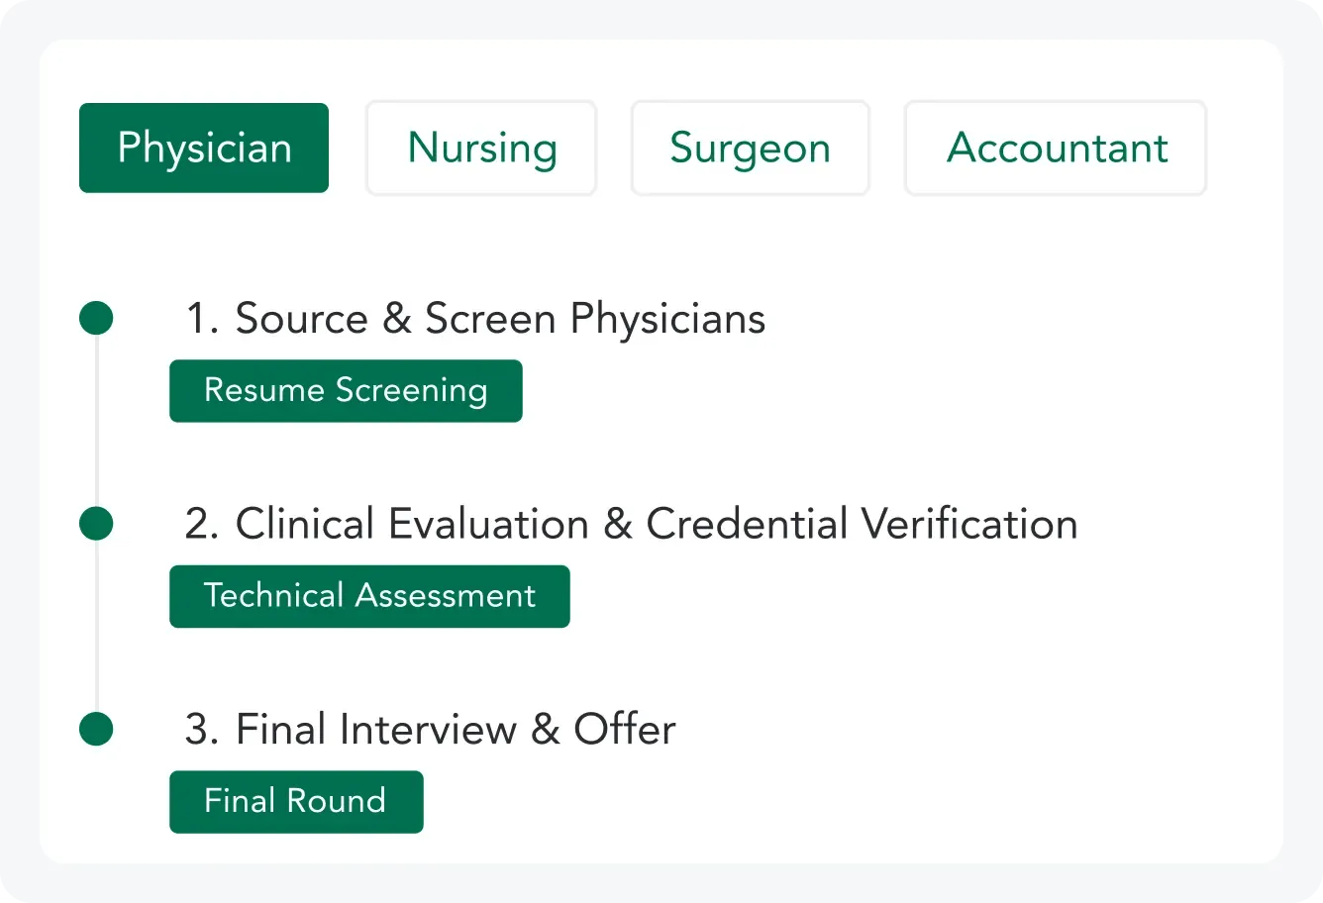The width and height of the screenshot is (1323, 903).
Task: Click the word Offer in step three heading
Action: click(625, 730)
